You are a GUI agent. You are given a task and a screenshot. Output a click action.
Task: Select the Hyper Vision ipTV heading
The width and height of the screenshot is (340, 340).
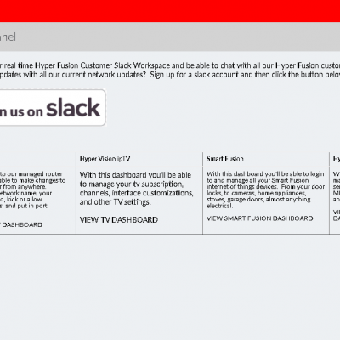105,159
